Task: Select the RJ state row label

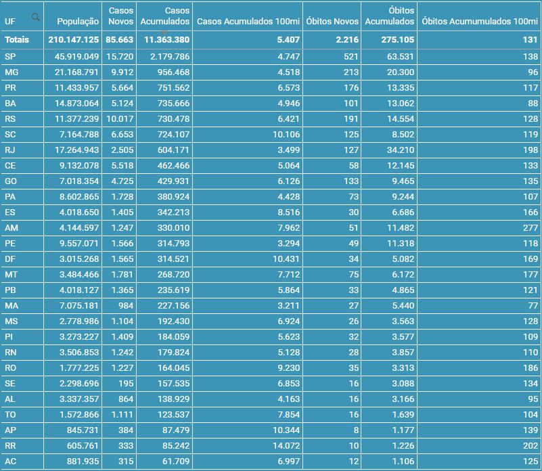Action: point(10,150)
